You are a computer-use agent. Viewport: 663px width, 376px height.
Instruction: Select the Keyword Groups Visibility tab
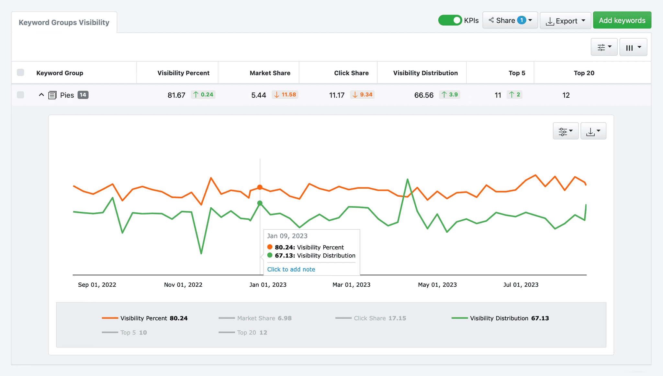pyautogui.click(x=64, y=22)
